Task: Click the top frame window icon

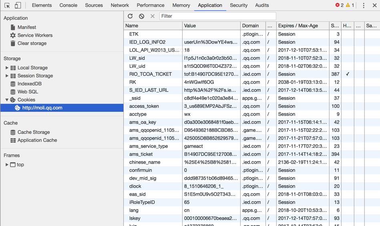Action: click(12, 165)
